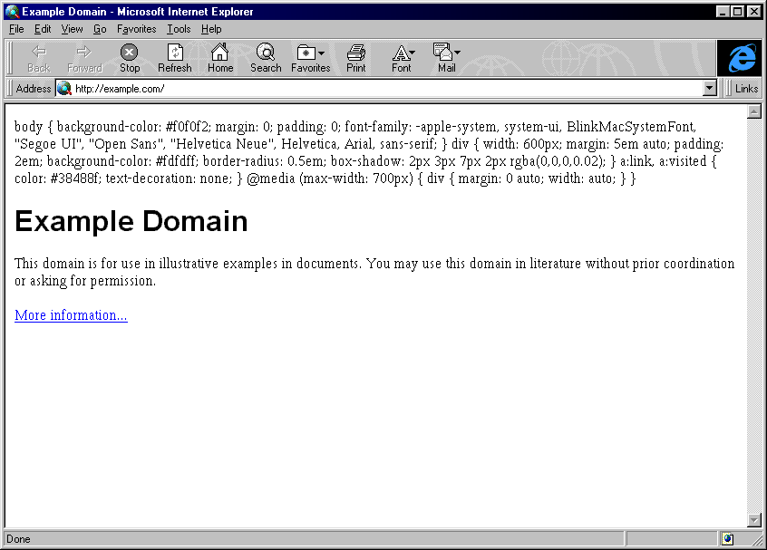The image size is (767, 550).
Task: Close the Internet Explorer window
Action: [753, 11]
